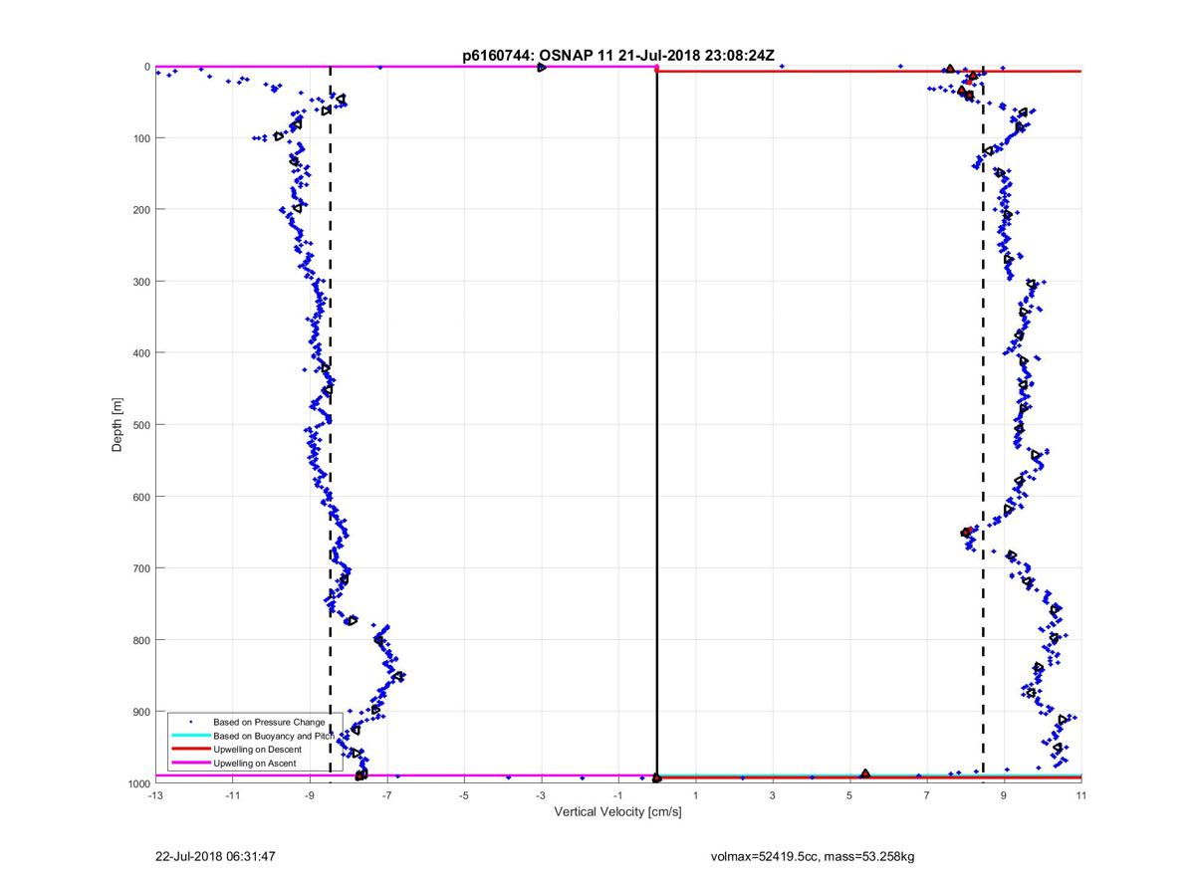Click depth tick label 700
1195x881 pixels.
pyautogui.click(x=141, y=568)
